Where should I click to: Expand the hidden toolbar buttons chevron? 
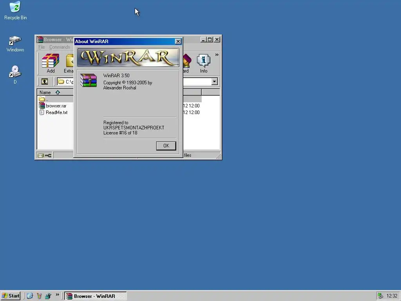(217, 54)
